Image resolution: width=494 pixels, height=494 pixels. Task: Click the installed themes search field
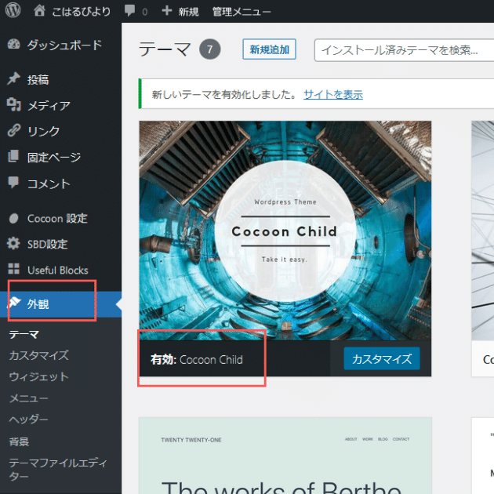pyautogui.click(x=404, y=50)
